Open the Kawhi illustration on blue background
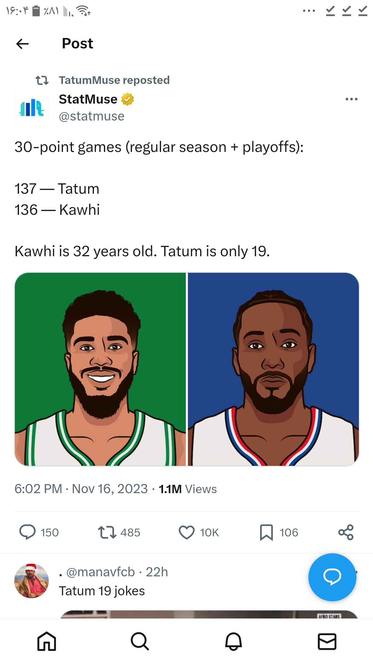373x663 pixels. coord(274,369)
